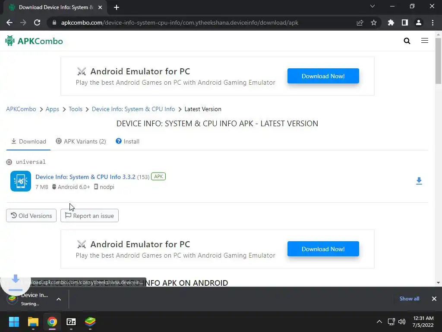
Task: Open the Tools breadcrumb link
Action: click(x=76, y=109)
